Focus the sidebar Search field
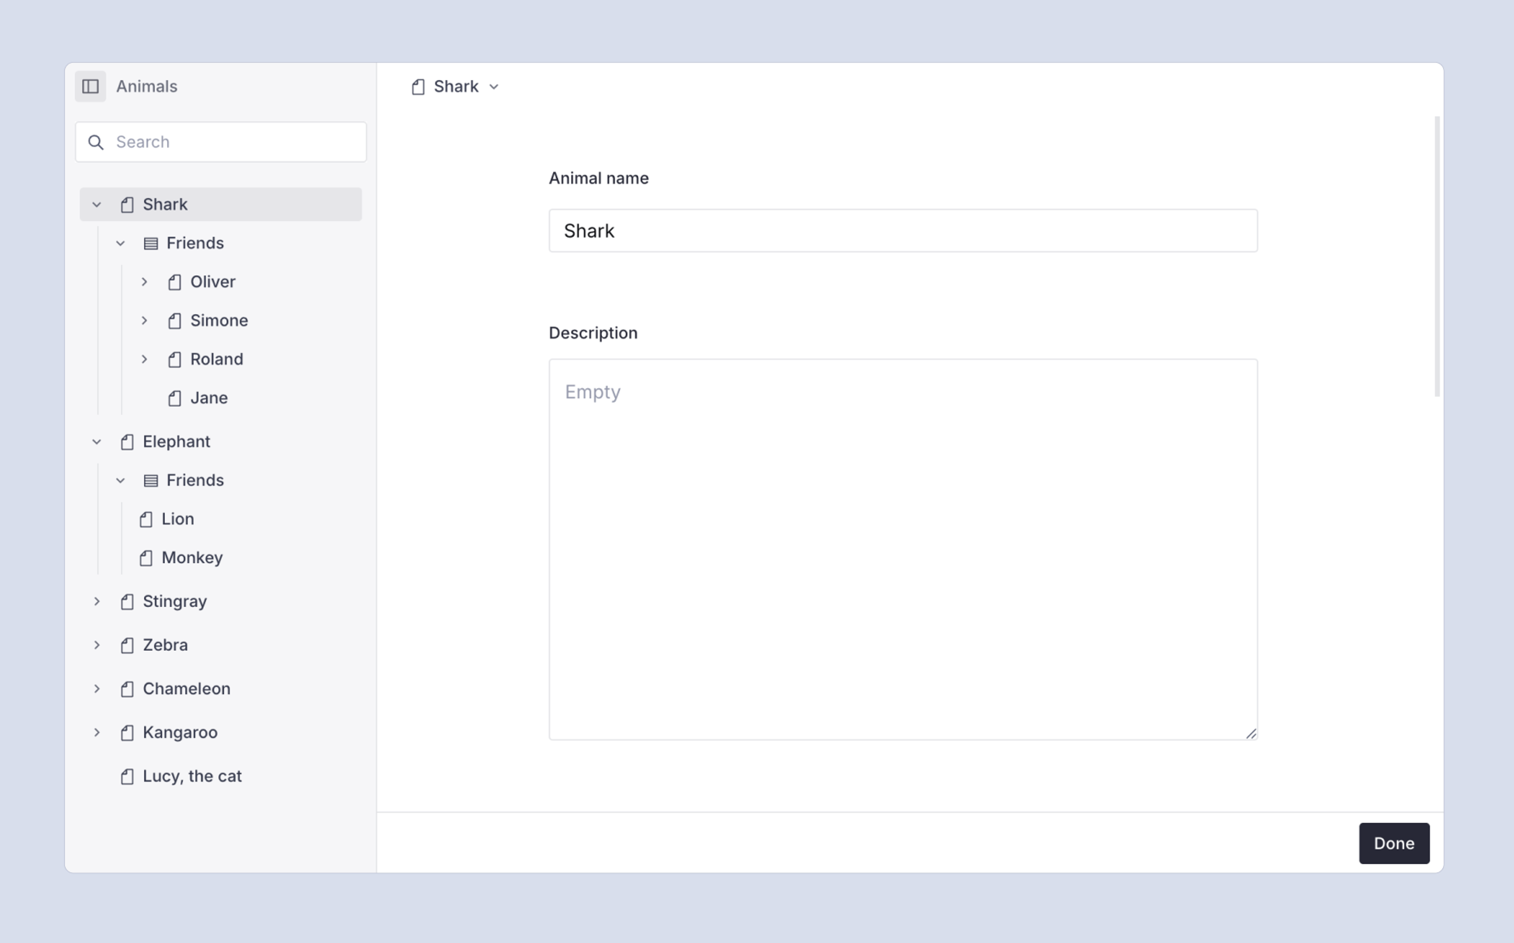 click(237, 142)
